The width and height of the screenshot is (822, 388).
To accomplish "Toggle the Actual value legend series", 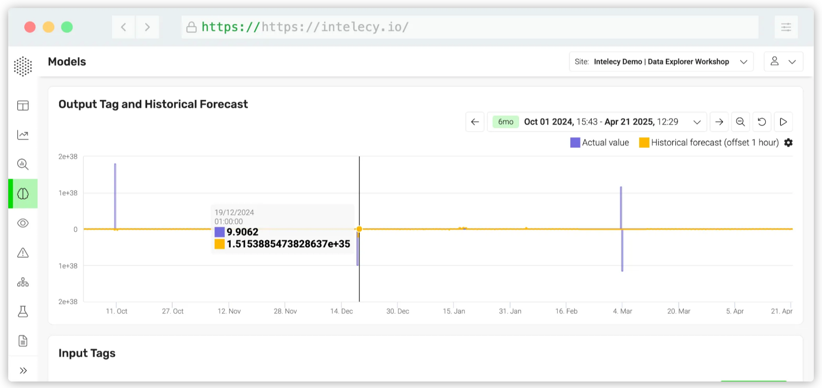I will pyautogui.click(x=600, y=142).
